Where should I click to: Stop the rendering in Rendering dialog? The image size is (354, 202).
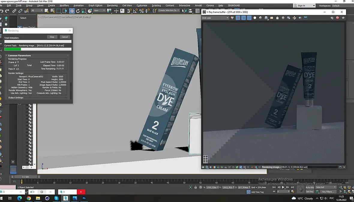52,37
